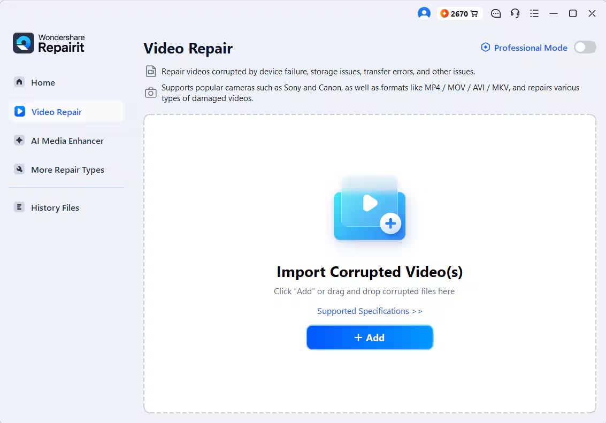Screen dimensions: 606x423
Task: Click the Import Corrupted Video(s) heading
Action: click(370, 272)
